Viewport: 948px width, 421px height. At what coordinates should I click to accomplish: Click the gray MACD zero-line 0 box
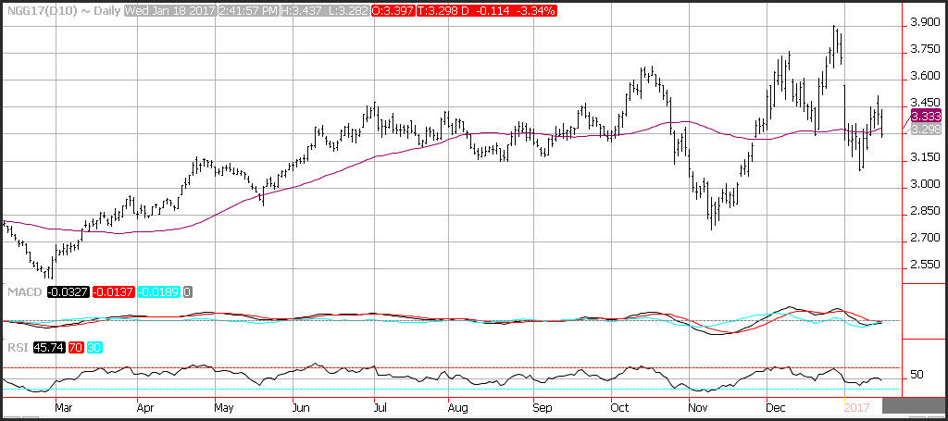click(188, 291)
